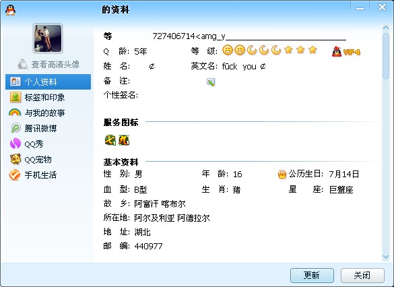Viewport: 394px width, 287px height.
Task: Select the 个人资料 tab
Action: point(48,82)
